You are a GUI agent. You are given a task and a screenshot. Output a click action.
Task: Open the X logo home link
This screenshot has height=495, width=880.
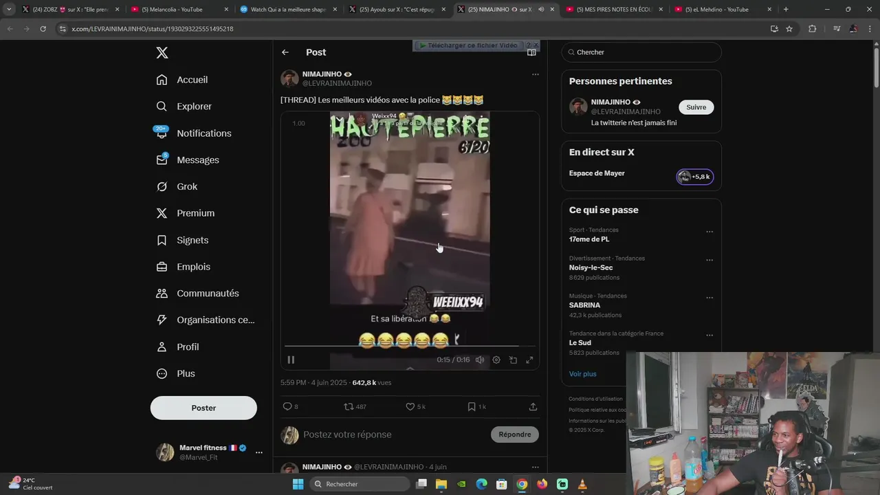point(162,53)
